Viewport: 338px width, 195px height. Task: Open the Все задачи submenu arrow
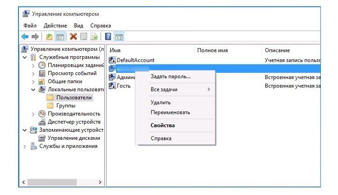[x=208, y=89]
